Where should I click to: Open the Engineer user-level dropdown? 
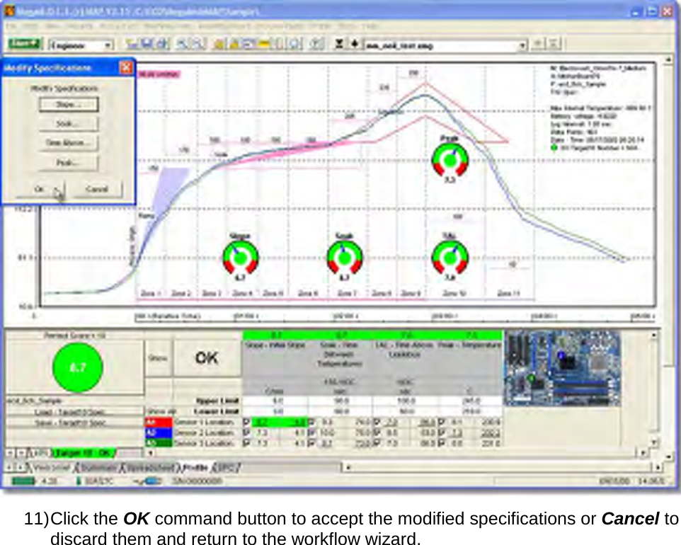click(x=108, y=45)
